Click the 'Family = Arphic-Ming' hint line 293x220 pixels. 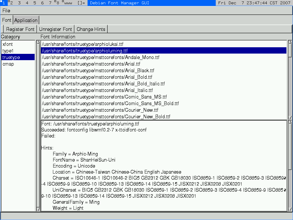75,154
